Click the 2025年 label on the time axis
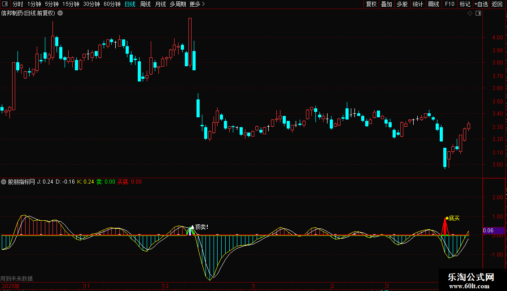This screenshot has height=291, width=507. coord(11,286)
